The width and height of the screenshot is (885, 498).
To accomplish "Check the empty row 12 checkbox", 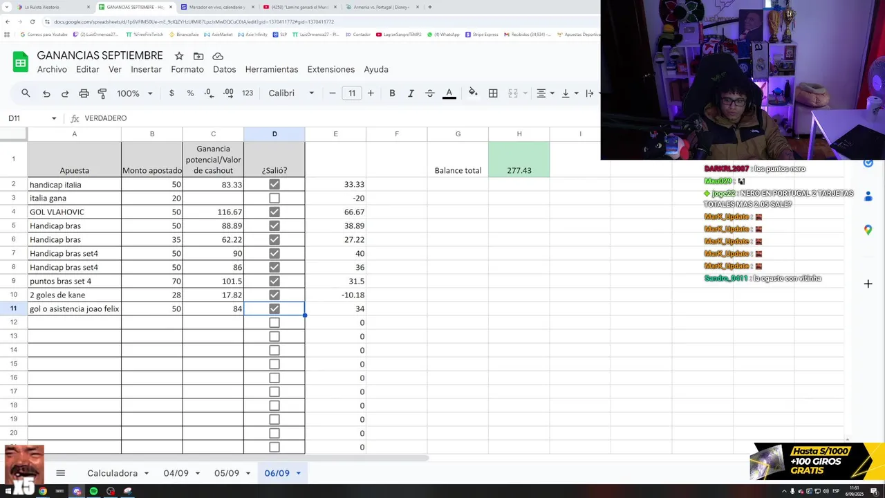I will 274,322.
